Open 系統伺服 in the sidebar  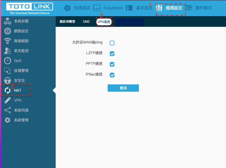21,110
